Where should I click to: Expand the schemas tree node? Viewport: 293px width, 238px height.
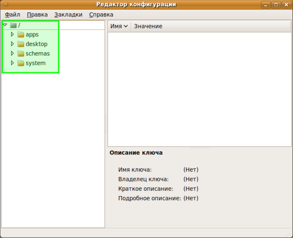[12, 54]
